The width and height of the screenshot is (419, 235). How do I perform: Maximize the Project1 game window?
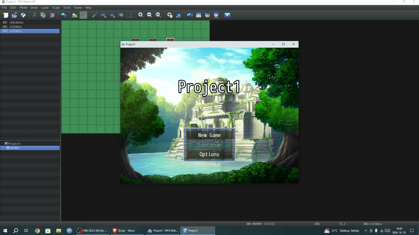283,44
